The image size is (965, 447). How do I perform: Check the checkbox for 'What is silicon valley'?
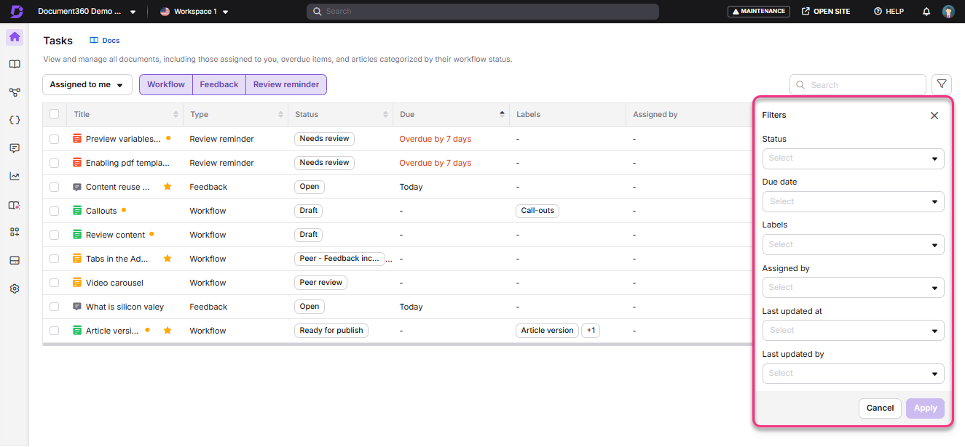coord(54,306)
